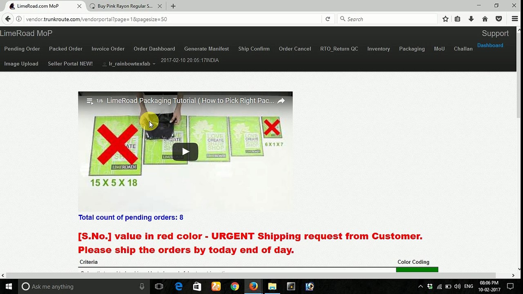Launch Microsoft Edge from the taskbar

(179, 286)
